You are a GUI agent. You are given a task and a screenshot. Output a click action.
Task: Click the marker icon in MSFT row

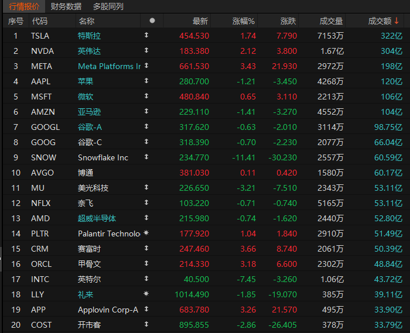pyautogui.click(x=146, y=95)
